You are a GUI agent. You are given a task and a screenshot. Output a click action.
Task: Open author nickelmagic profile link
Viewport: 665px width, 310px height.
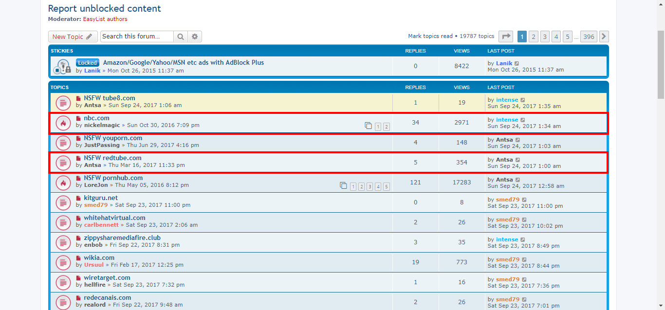point(102,125)
